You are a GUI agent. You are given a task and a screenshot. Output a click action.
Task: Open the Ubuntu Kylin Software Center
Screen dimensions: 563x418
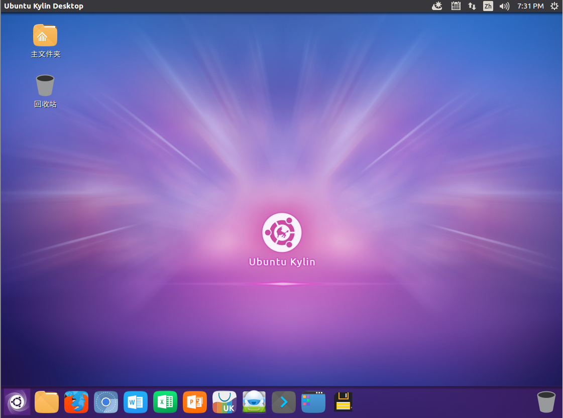(x=224, y=402)
